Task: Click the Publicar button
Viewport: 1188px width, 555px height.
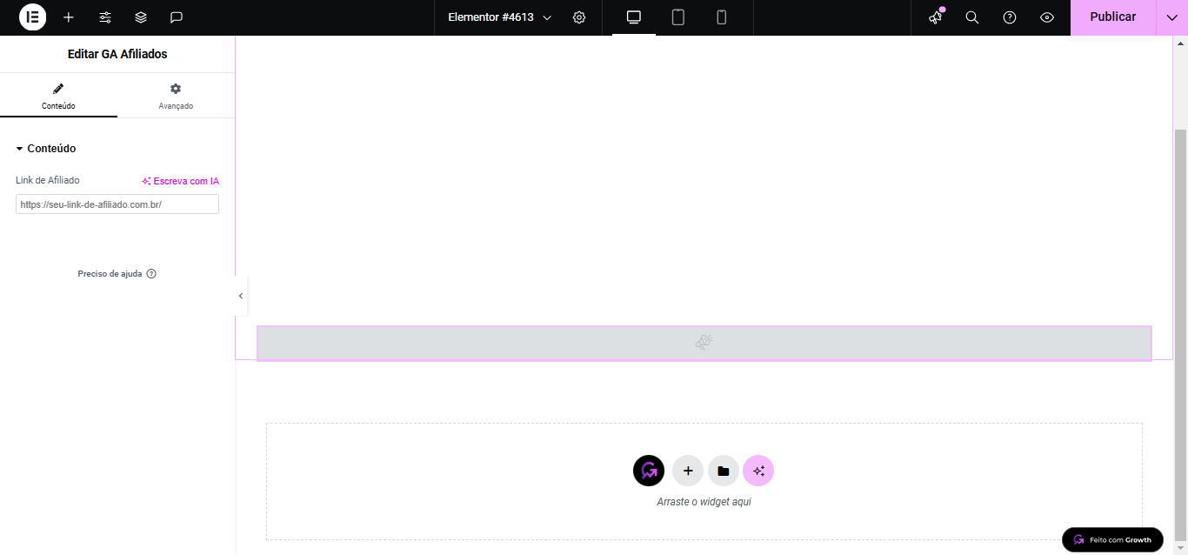Action: (1113, 17)
